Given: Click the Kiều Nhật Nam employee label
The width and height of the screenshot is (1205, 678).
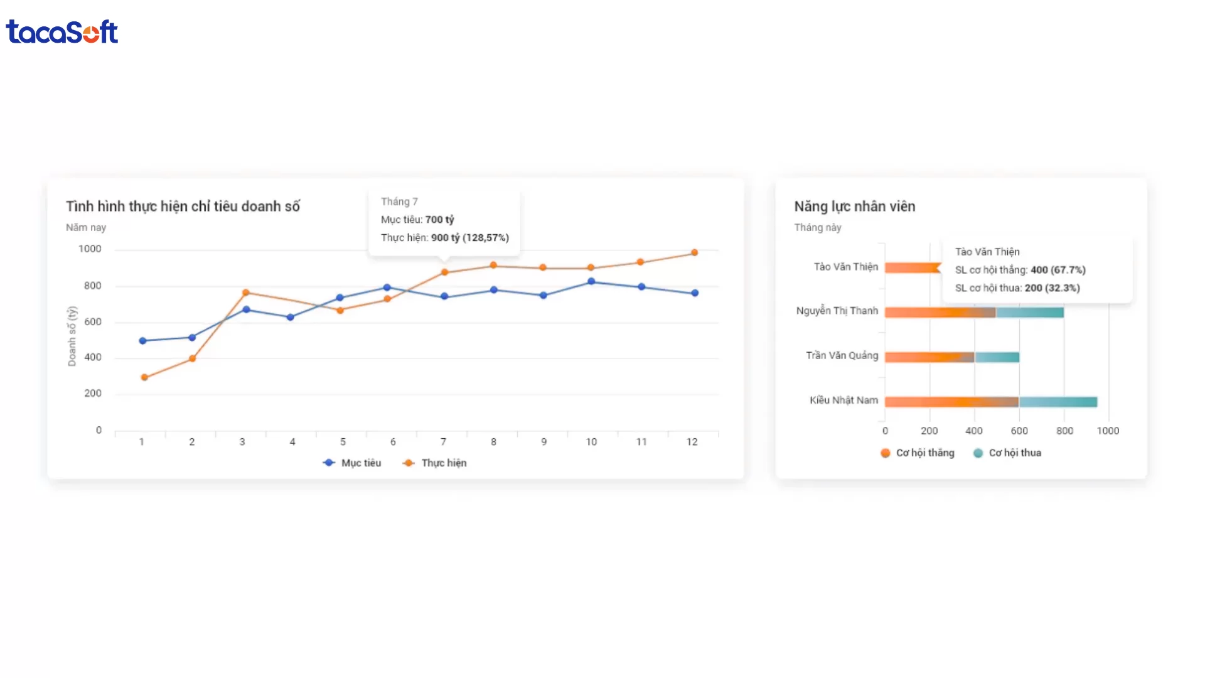Looking at the screenshot, I should coord(843,401).
